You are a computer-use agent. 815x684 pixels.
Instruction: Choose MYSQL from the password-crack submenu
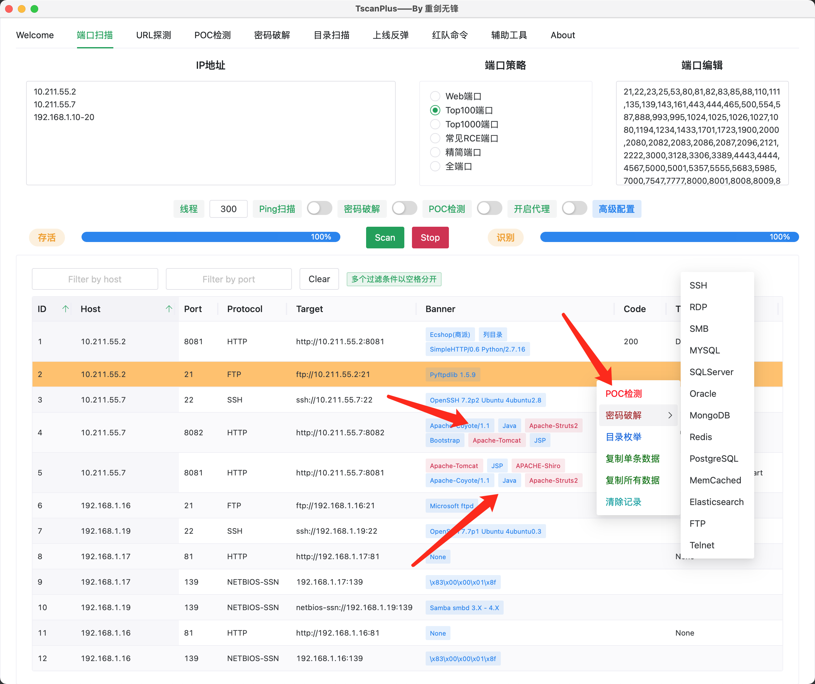(705, 350)
